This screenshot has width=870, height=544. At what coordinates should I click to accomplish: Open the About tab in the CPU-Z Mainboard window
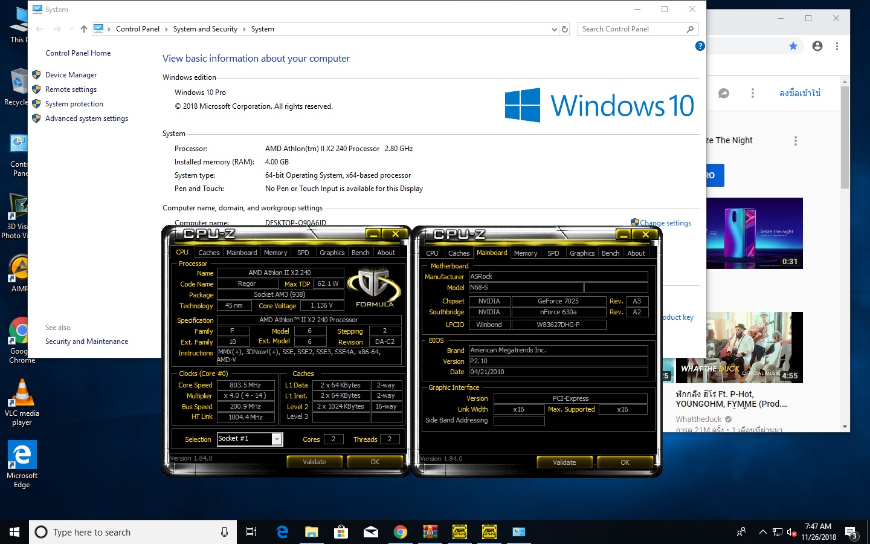pos(636,253)
